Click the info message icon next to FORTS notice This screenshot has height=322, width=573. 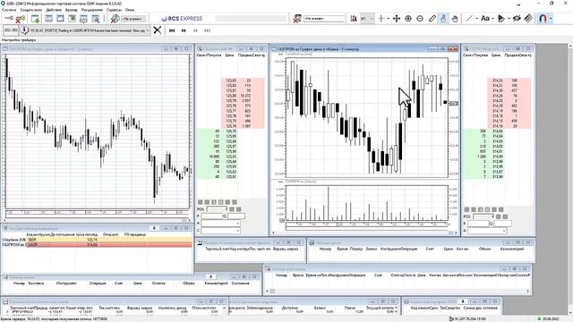coord(24,30)
